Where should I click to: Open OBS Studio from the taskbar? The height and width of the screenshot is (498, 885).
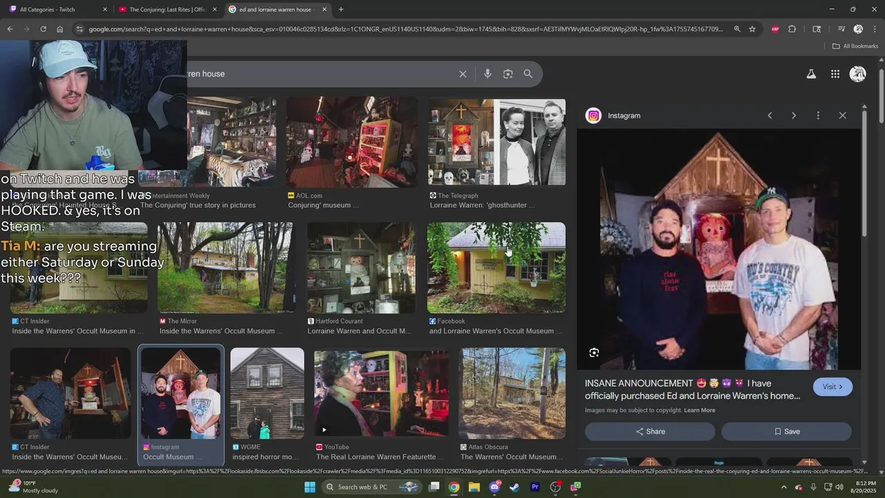coord(555,487)
